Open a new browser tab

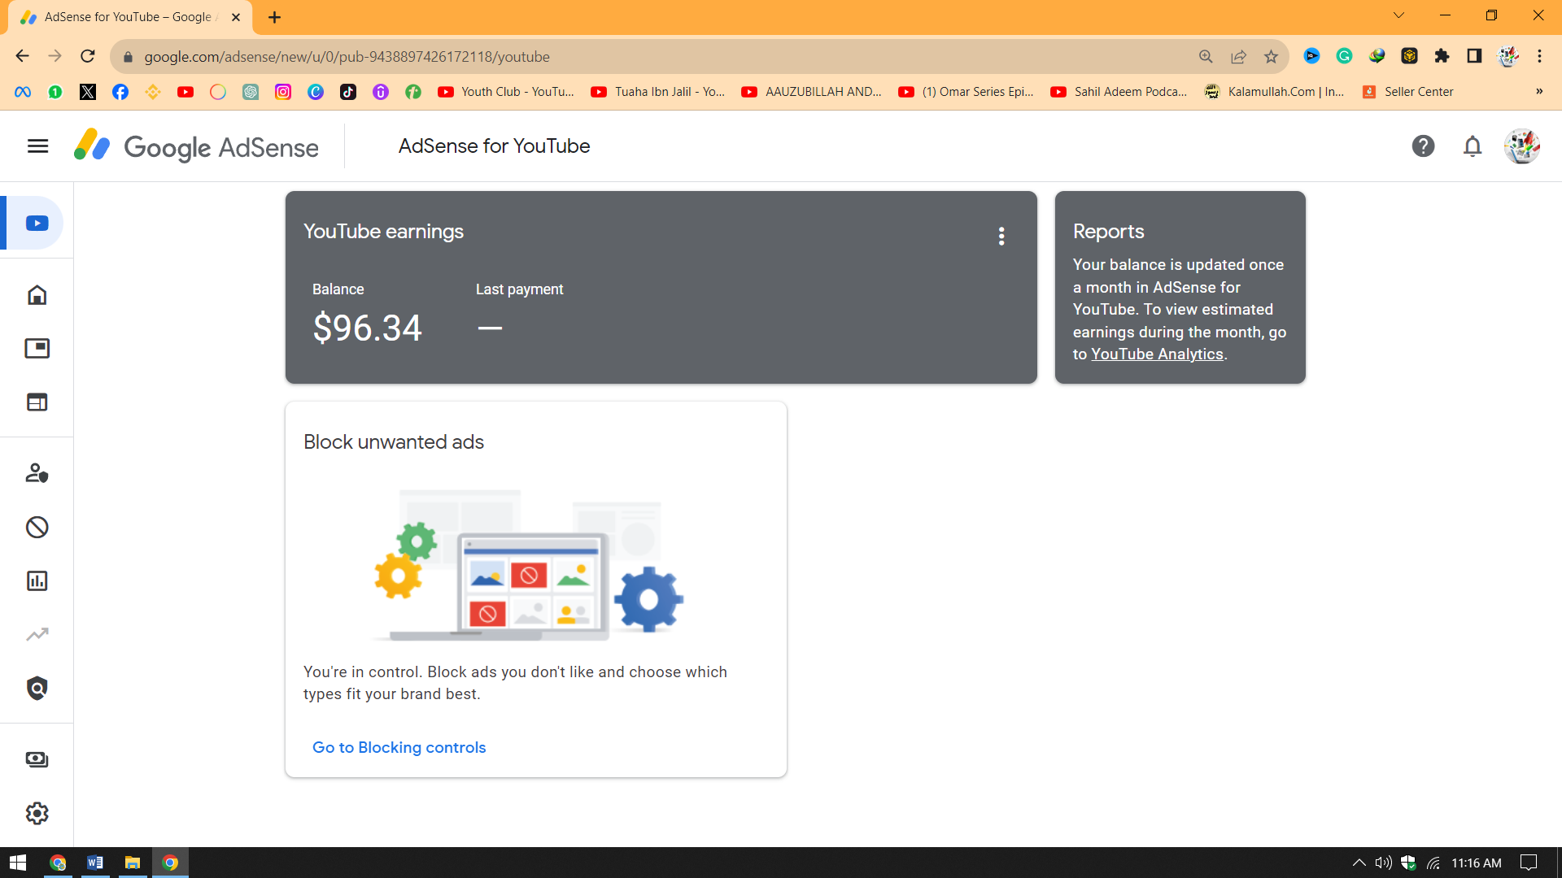pyautogui.click(x=274, y=17)
